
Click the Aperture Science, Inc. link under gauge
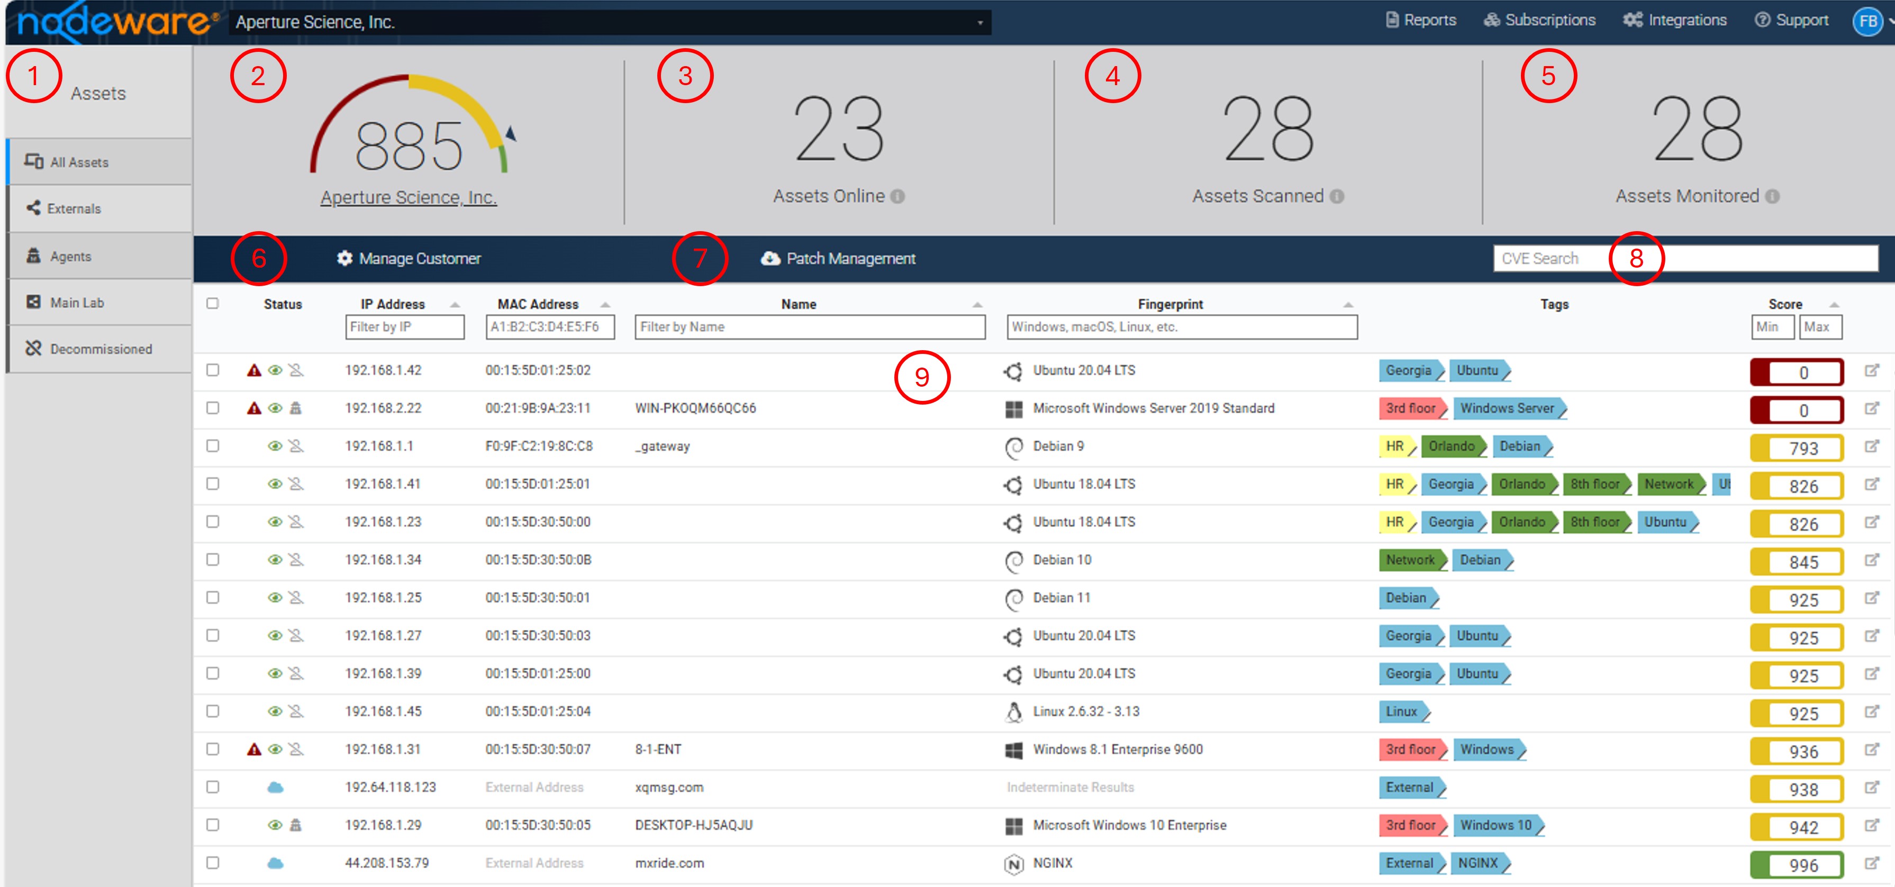point(409,197)
